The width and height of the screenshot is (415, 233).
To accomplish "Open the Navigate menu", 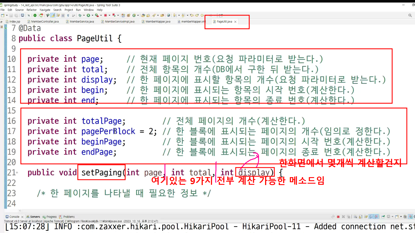I will [x=45, y=10].
